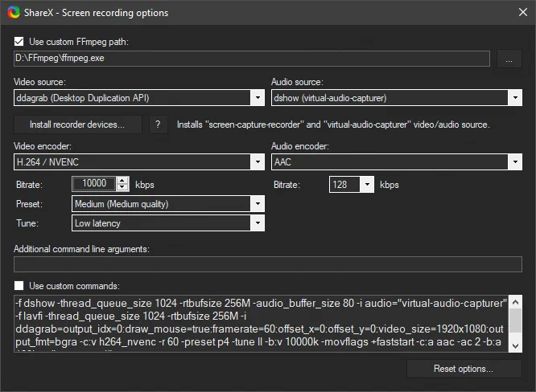The width and height of the screenshot is (536, 392).
Task: Open the Video source dropdown
Action: (x=139, y=98)
